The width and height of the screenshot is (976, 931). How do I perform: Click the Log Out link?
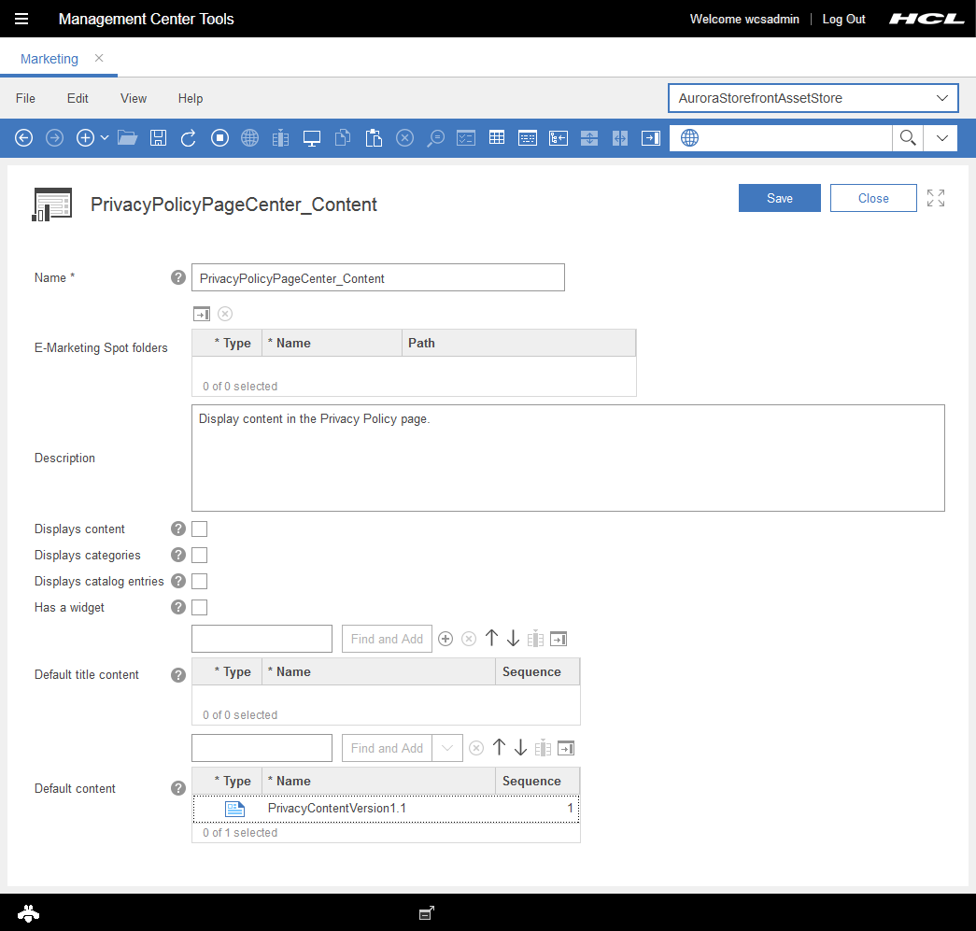click(x=843, y=19)
